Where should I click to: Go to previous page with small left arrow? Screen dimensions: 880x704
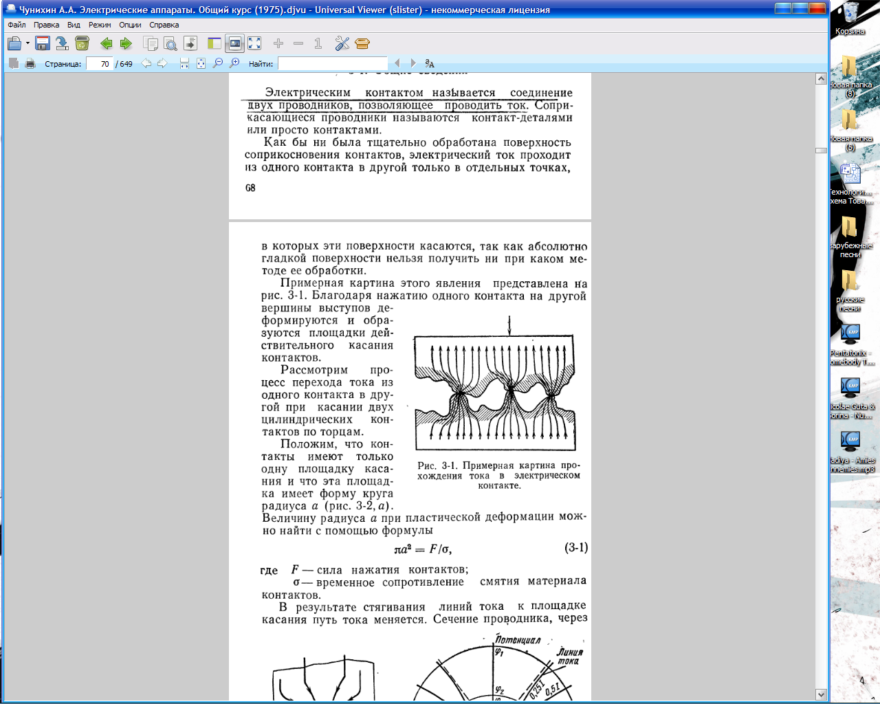pos(146,63)
